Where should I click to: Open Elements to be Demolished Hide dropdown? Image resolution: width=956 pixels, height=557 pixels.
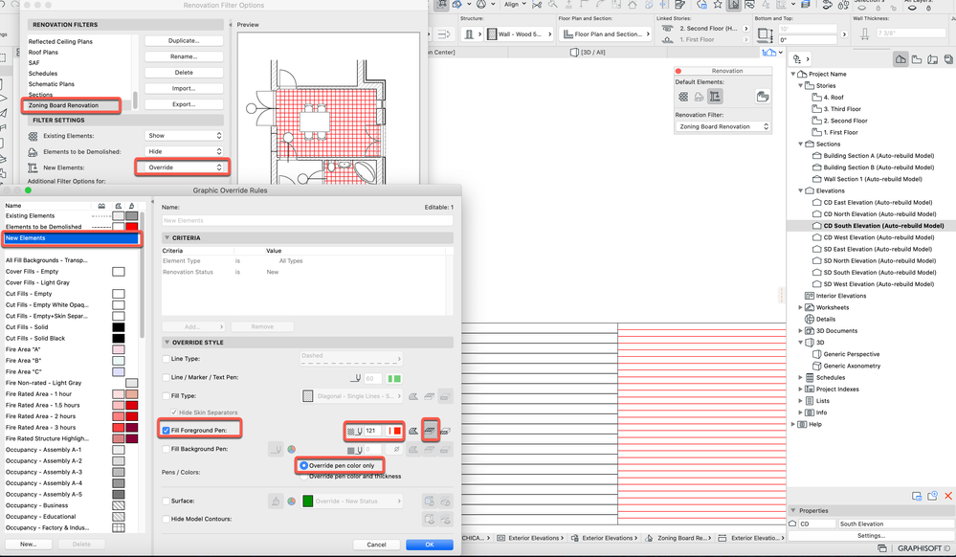(184, 151)
